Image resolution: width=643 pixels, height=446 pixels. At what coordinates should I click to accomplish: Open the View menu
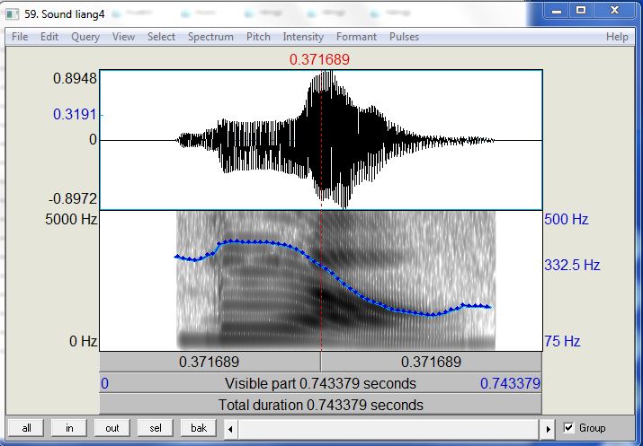coord(123,37)
